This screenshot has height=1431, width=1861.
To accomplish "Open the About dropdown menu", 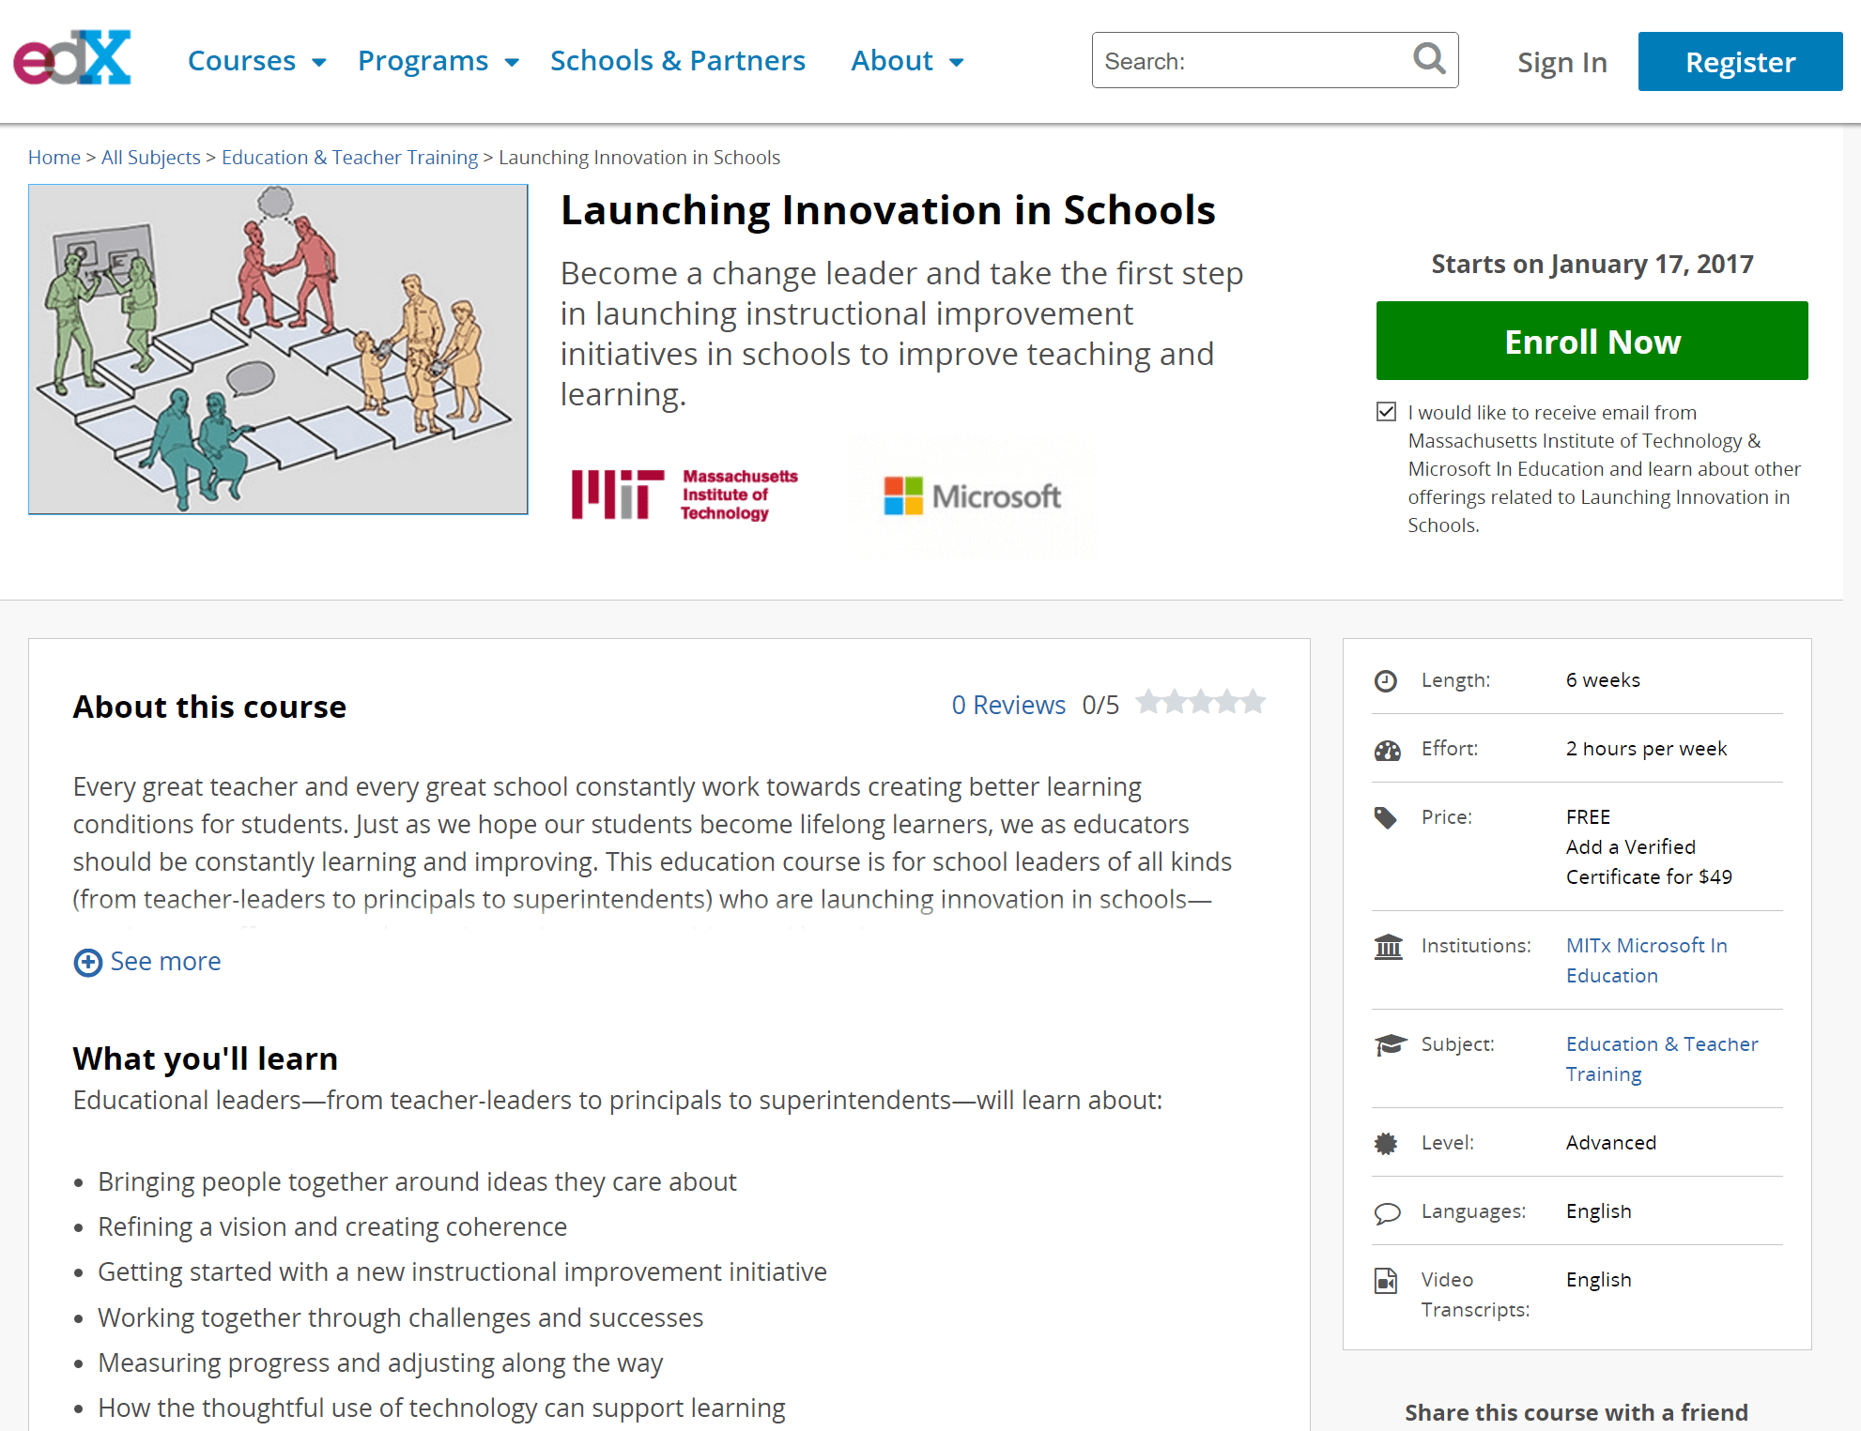I will point(907,61).
